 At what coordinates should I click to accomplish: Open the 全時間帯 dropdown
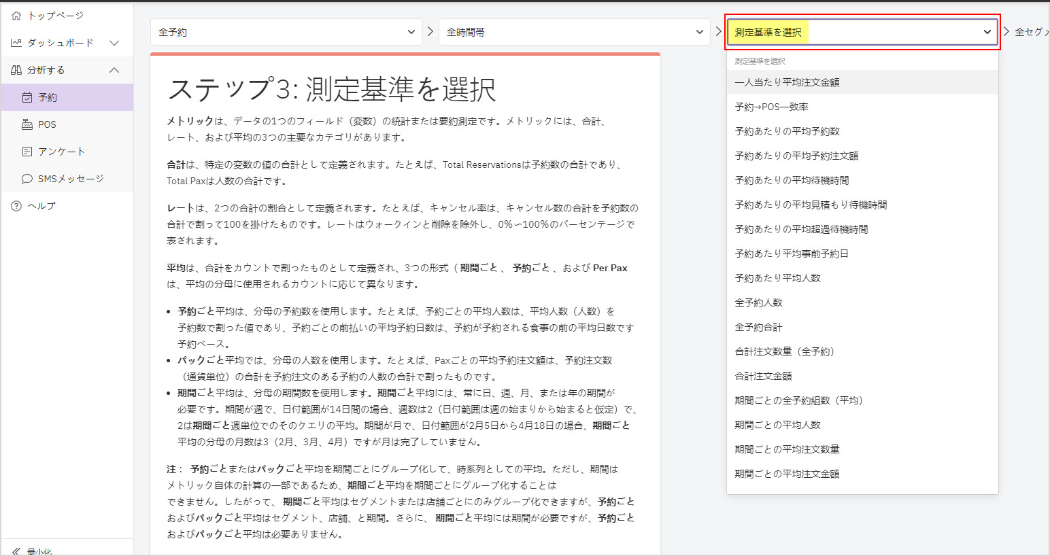574,32
